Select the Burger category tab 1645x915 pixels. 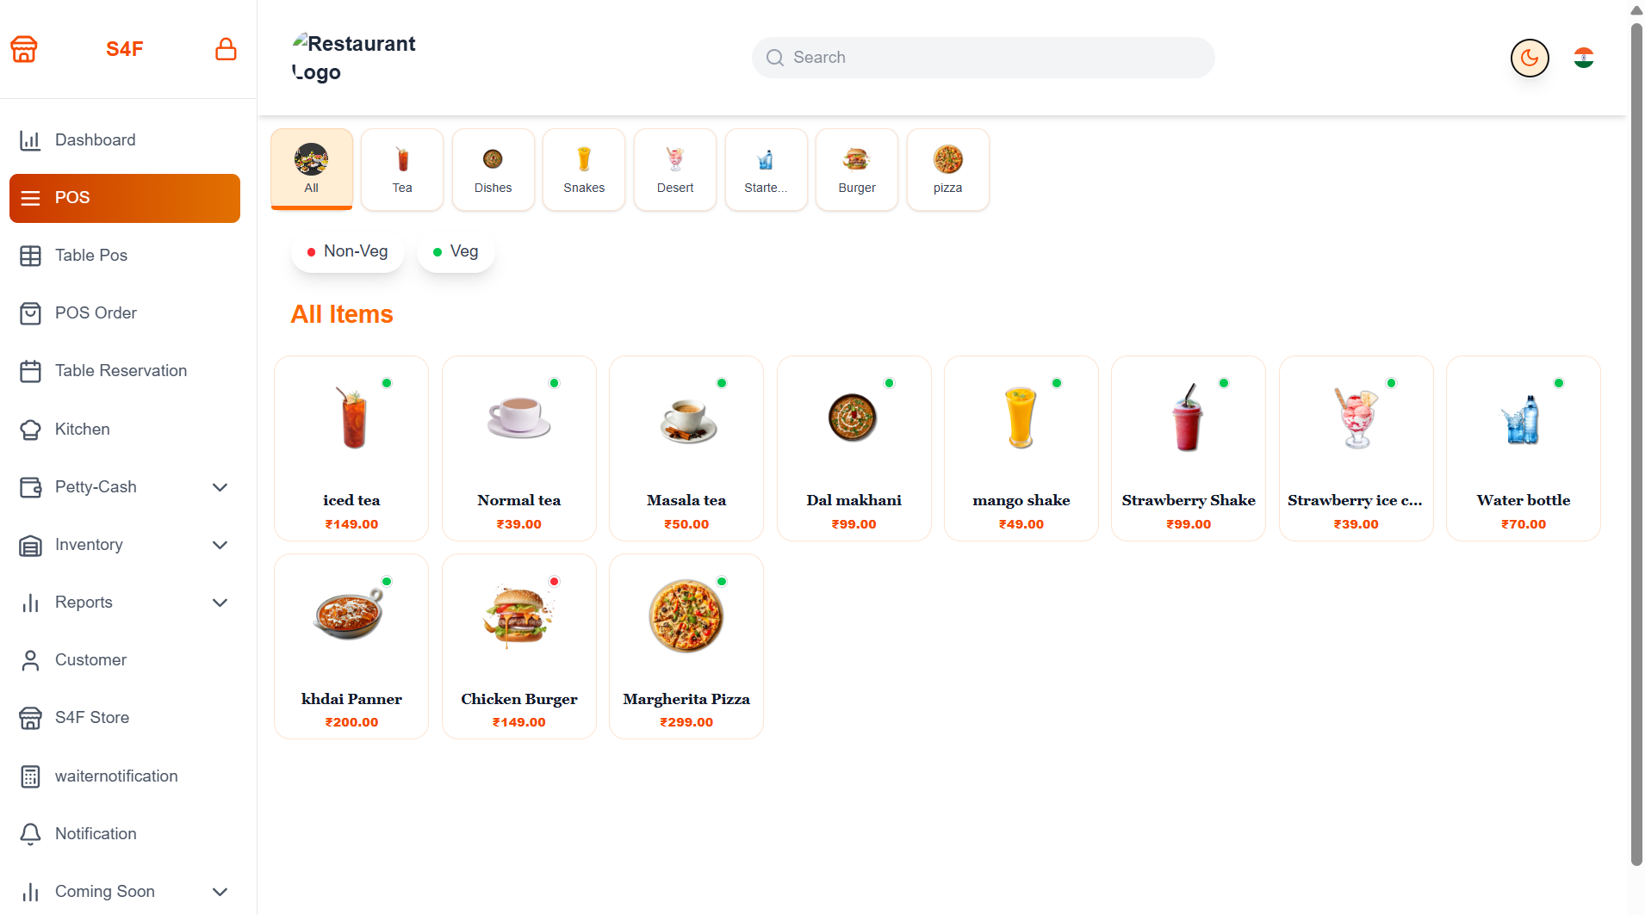856,170
